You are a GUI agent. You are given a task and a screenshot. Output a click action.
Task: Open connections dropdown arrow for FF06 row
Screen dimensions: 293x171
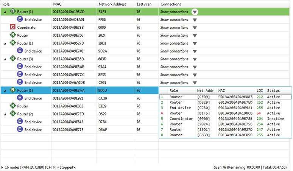tap(195, 20)
